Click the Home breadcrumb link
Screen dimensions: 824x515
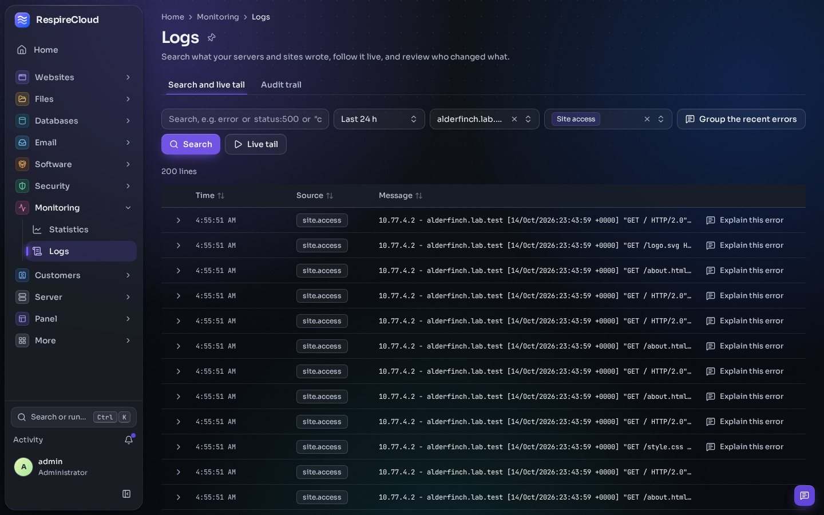(x=173, y=17)
